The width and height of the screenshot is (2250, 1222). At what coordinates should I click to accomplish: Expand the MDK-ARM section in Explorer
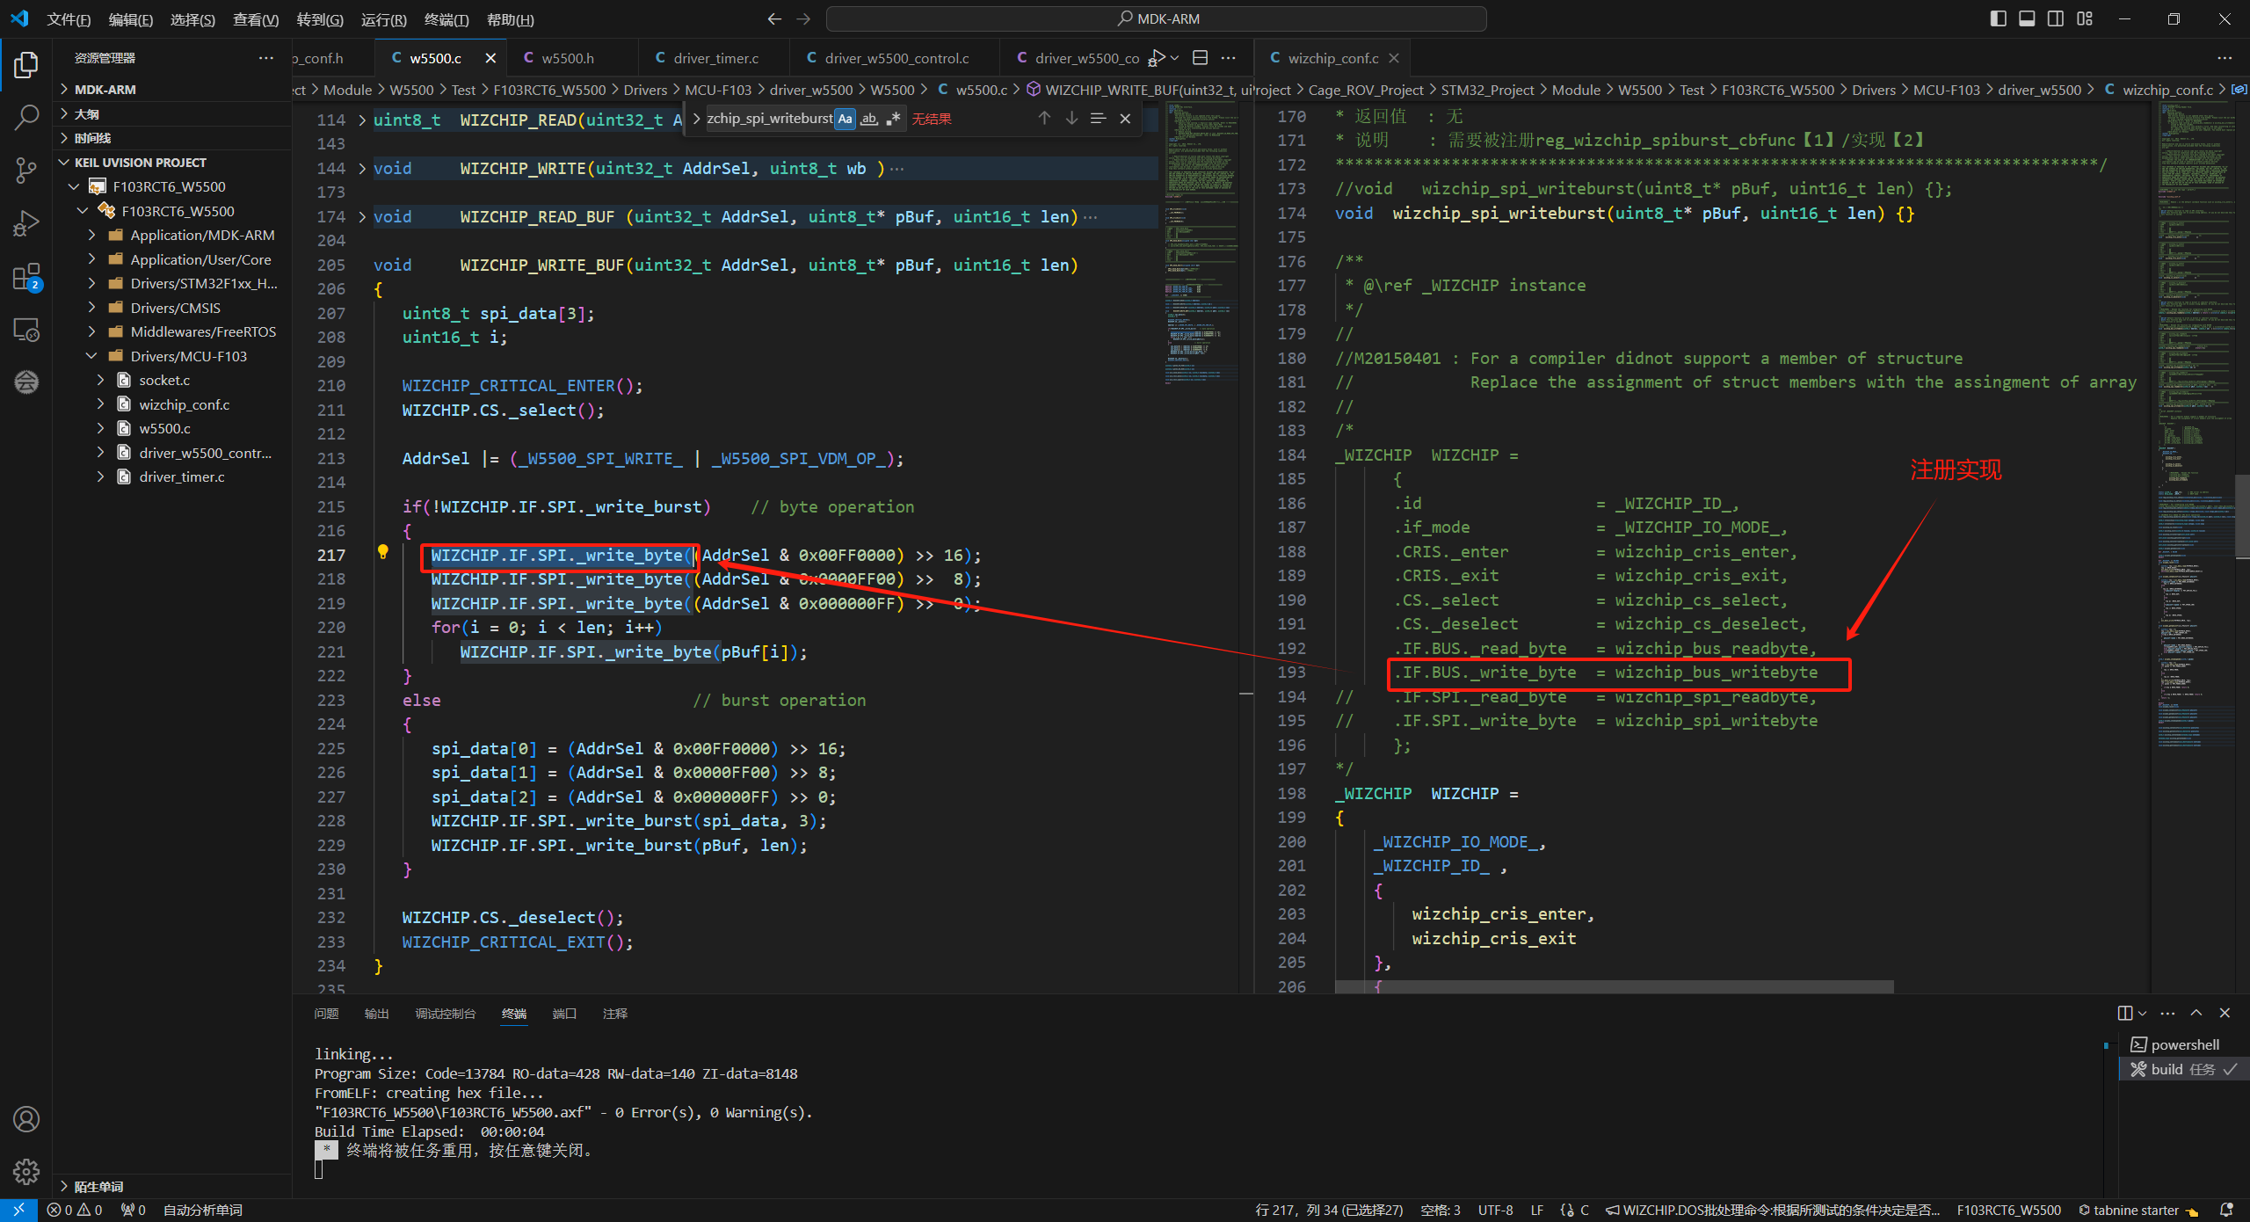pos(172,90)
